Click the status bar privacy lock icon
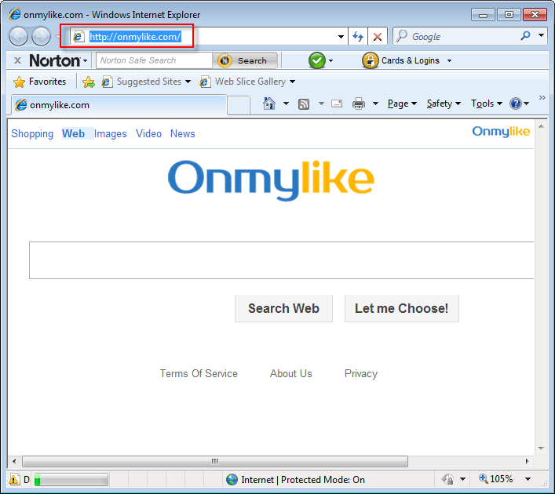Screen dimensions: 555x494 [447, 480]
